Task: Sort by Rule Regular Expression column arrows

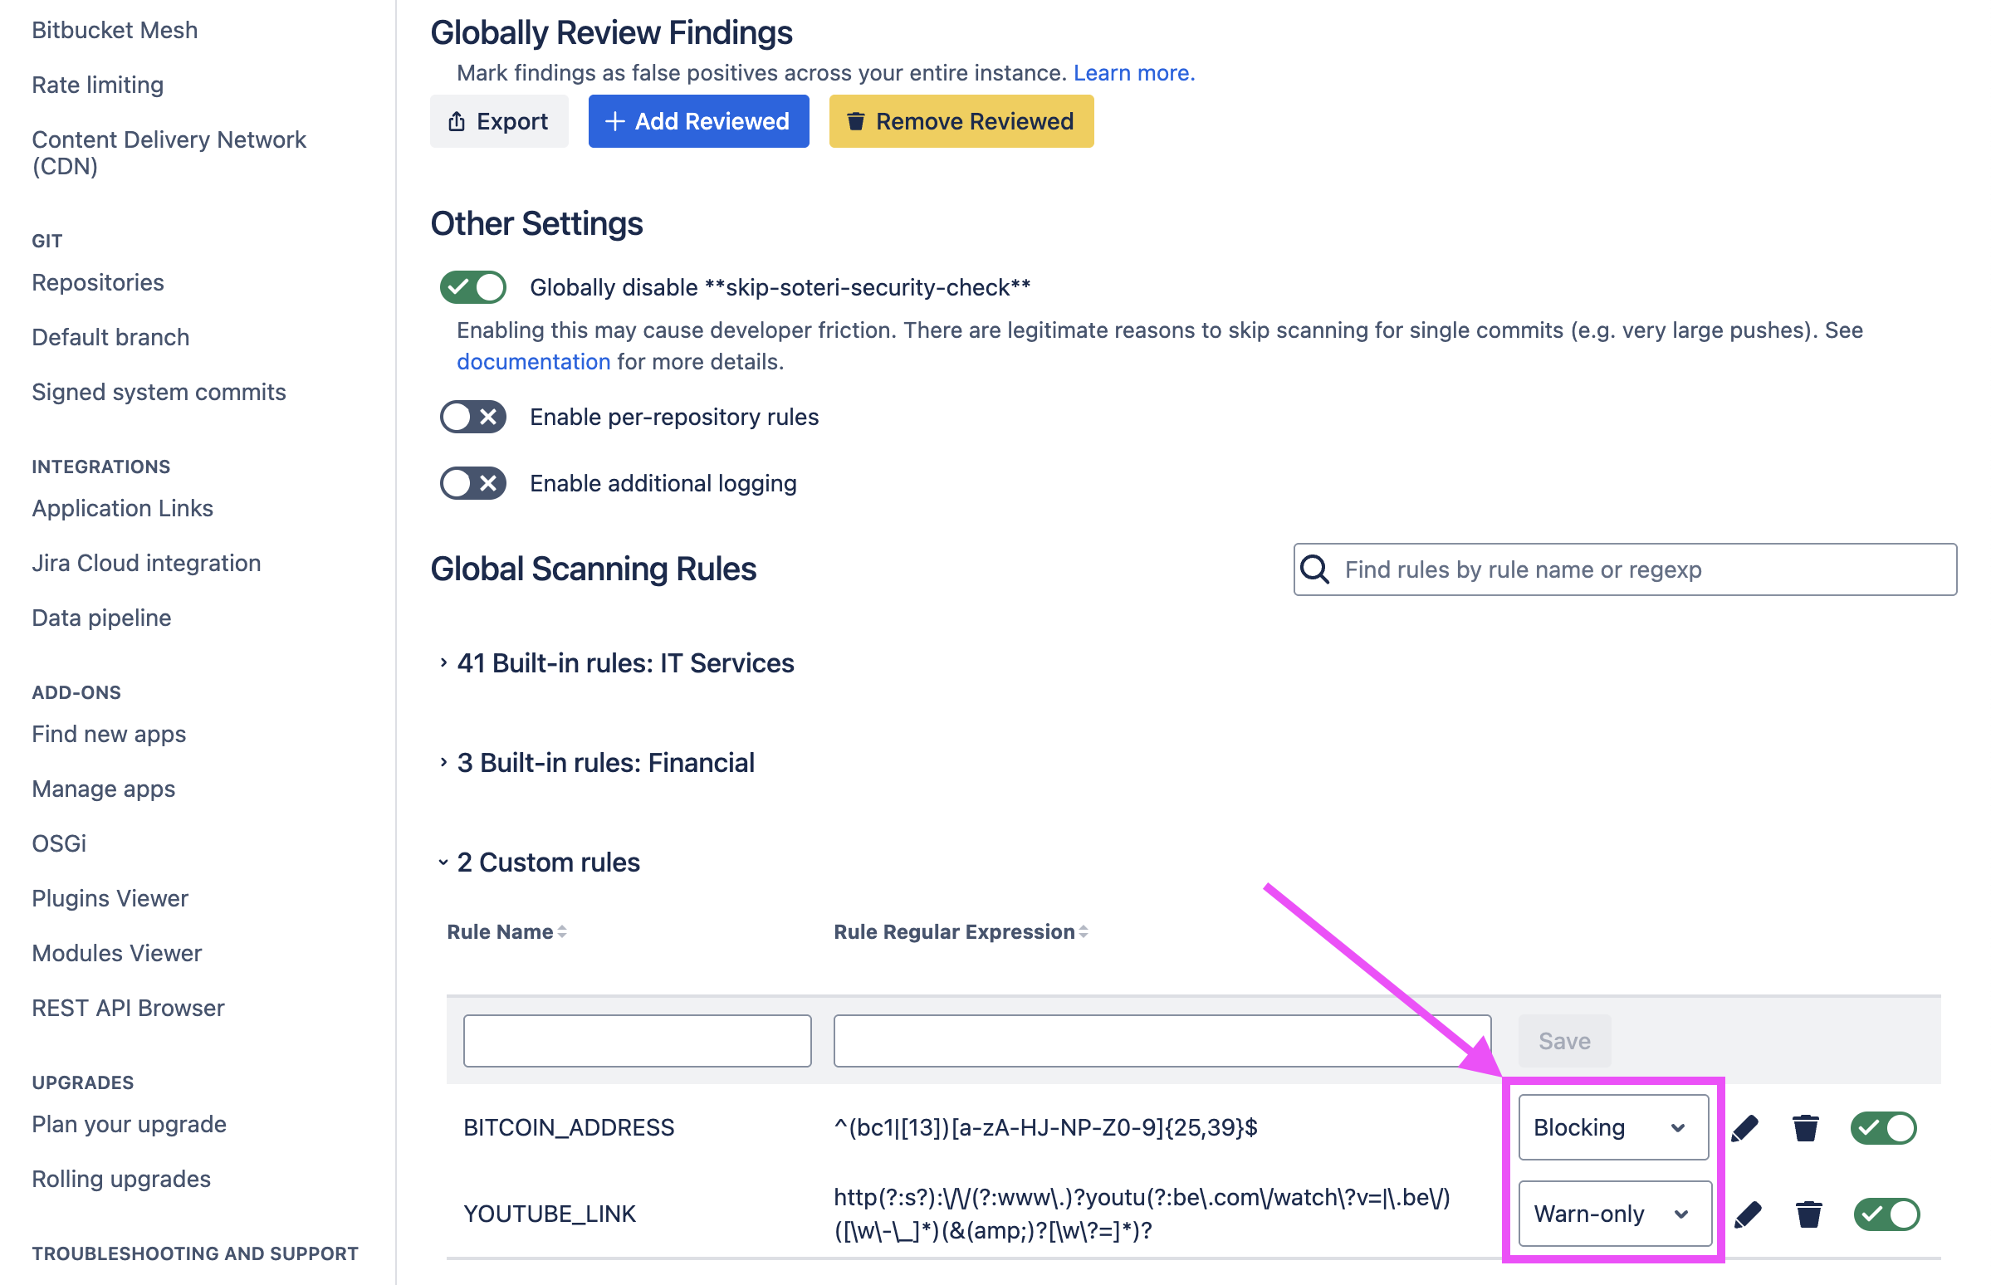Action: pos(1084,932)
